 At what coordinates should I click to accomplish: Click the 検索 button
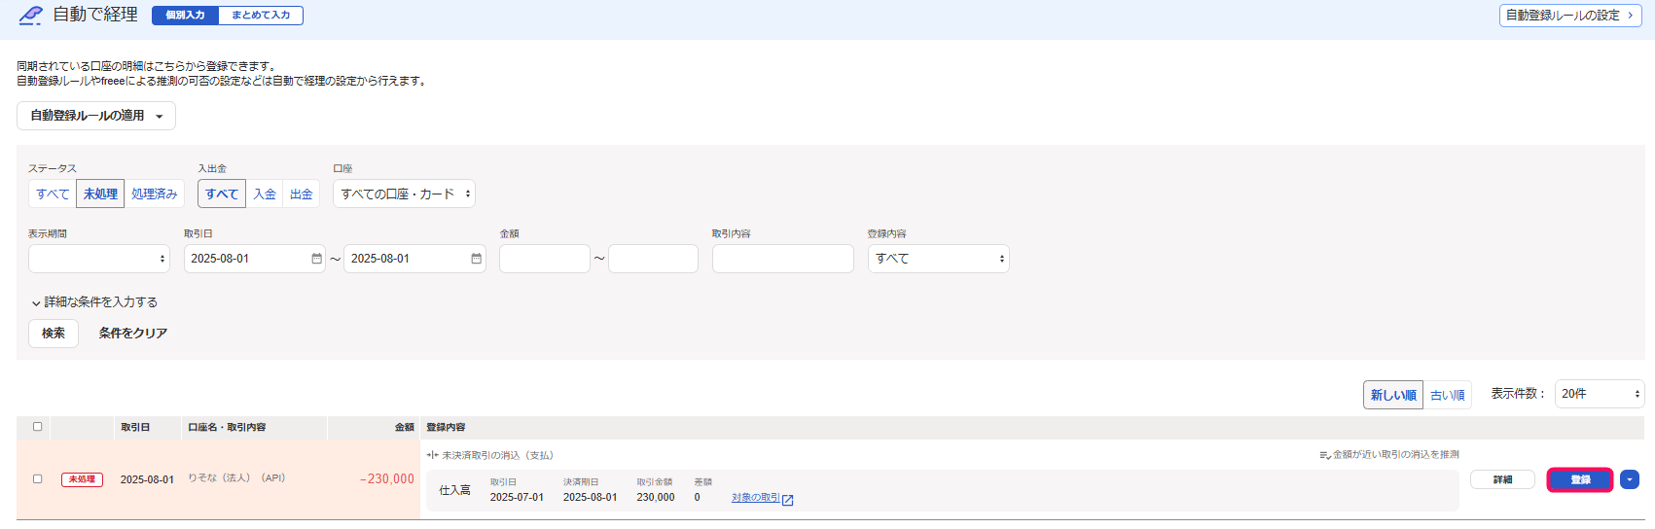click(54, 333)
